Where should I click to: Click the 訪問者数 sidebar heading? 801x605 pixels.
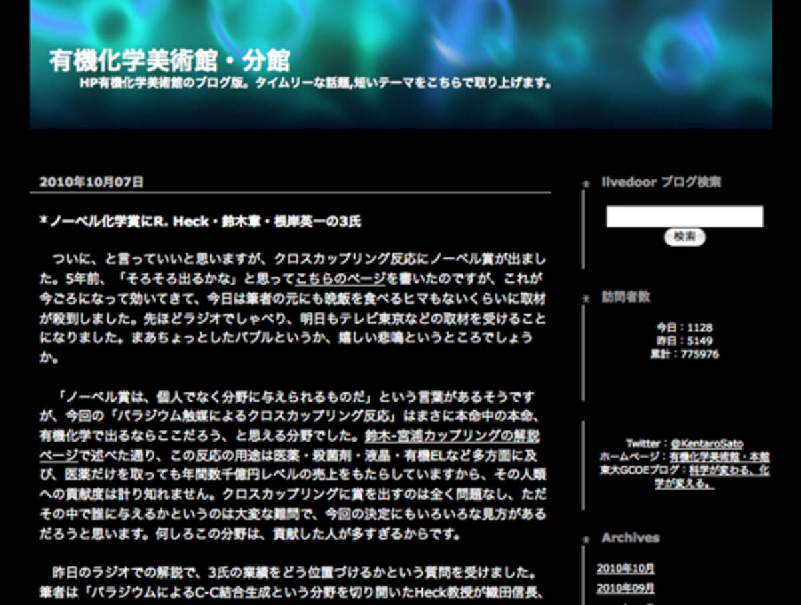pyautogui.click(x=625, y=297)
